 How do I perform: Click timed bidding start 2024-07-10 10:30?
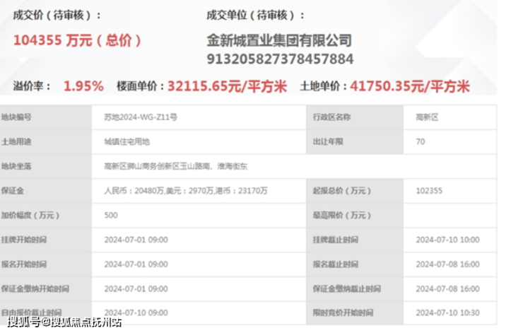click(447, 312)
